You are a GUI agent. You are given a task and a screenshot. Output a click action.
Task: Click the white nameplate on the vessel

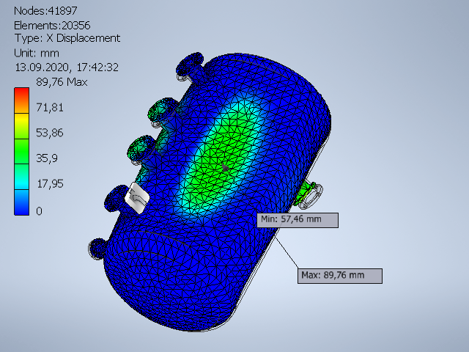(137, 198)
